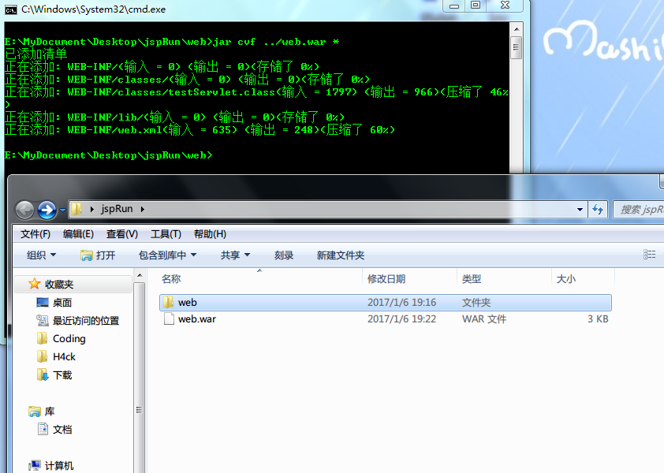Click 新建文件夹 button
Viewport: 664px width, 473px height.
pyautogui.click(x=341, y=255)
